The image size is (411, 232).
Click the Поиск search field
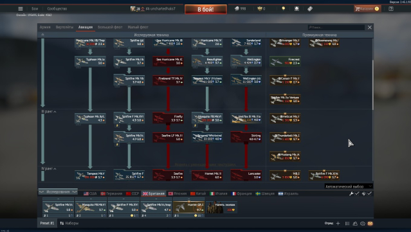tap(336, 27)
